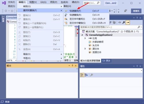Open the 属性 panel position dropdown
Viewport: 144px width, 104px height.
tap(134, 66)
